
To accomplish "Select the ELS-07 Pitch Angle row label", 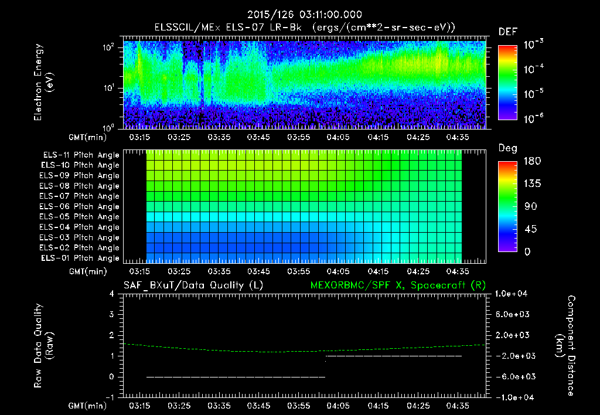I will tap(79, 196).
